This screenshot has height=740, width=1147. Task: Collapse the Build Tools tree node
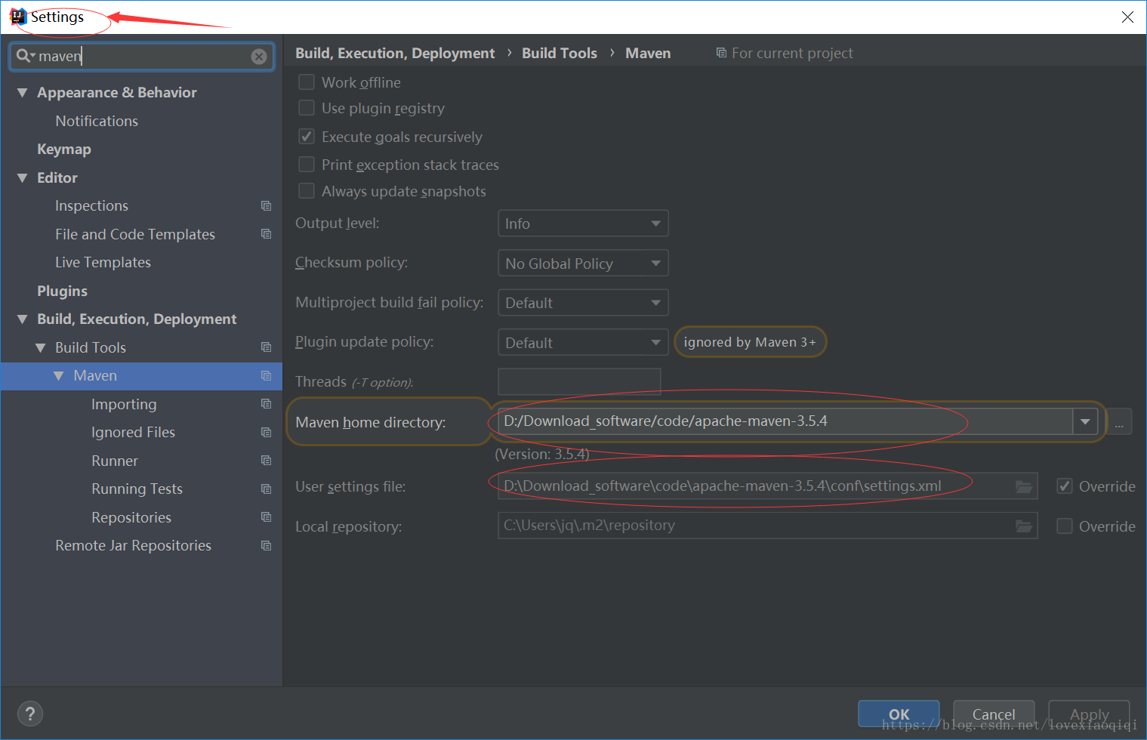point(40,348)
